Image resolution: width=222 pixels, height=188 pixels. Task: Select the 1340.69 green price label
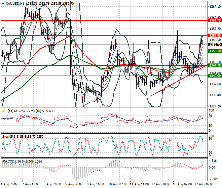click(215, 76)
